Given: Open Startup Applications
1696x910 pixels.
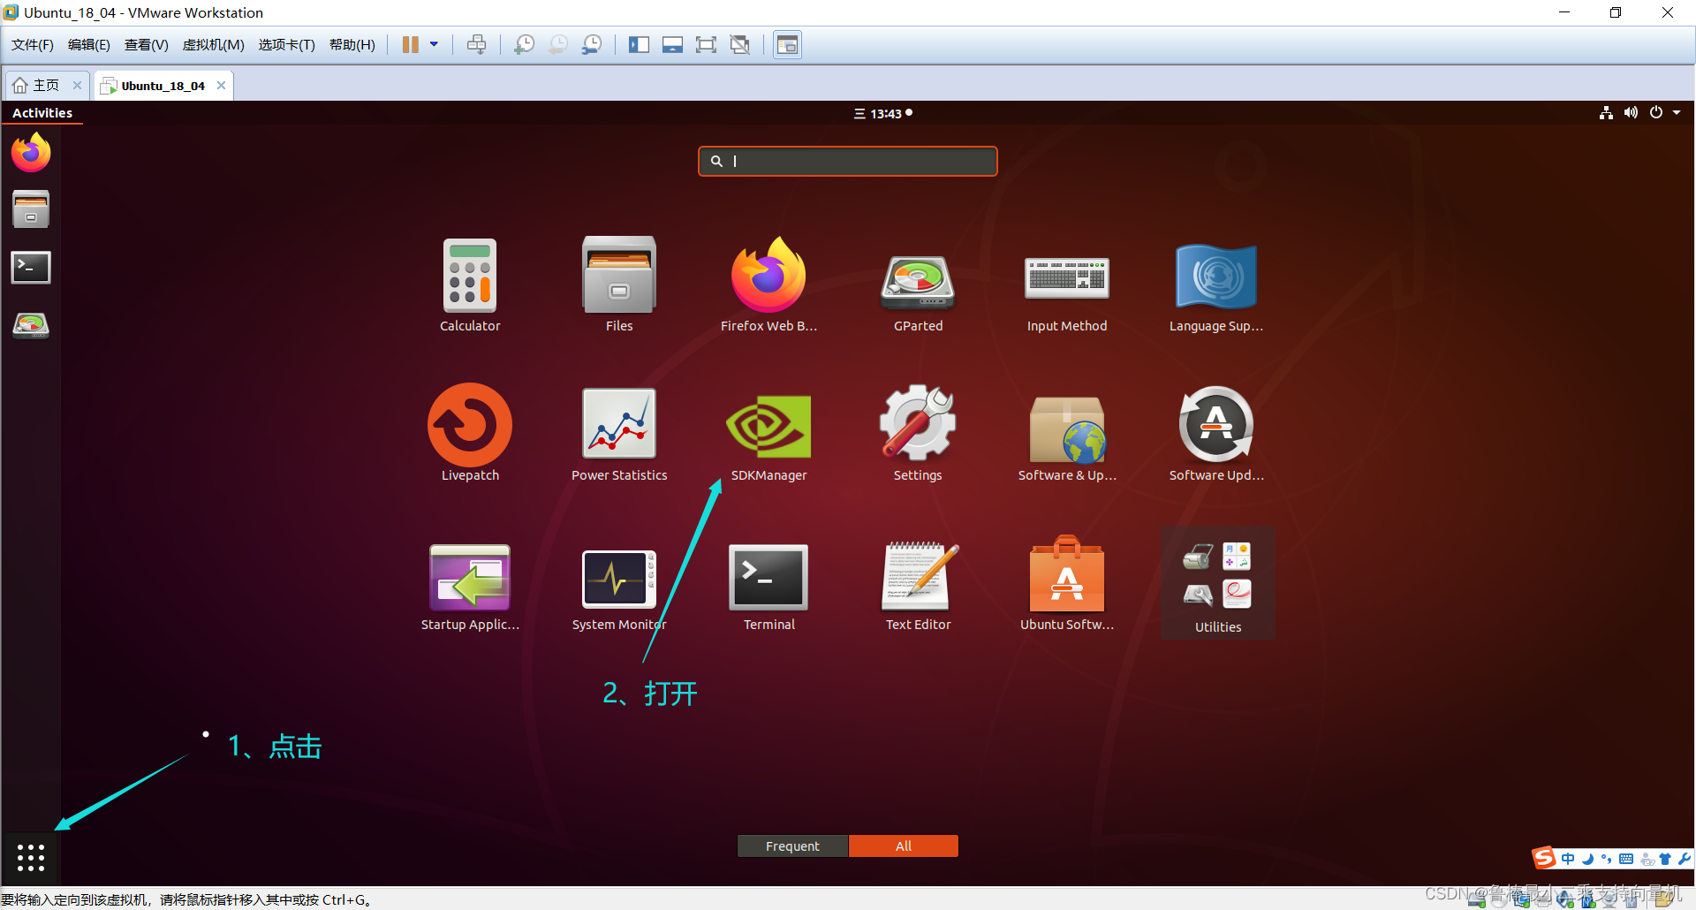Looking at the screenshot, I should (x=470, y=585).
